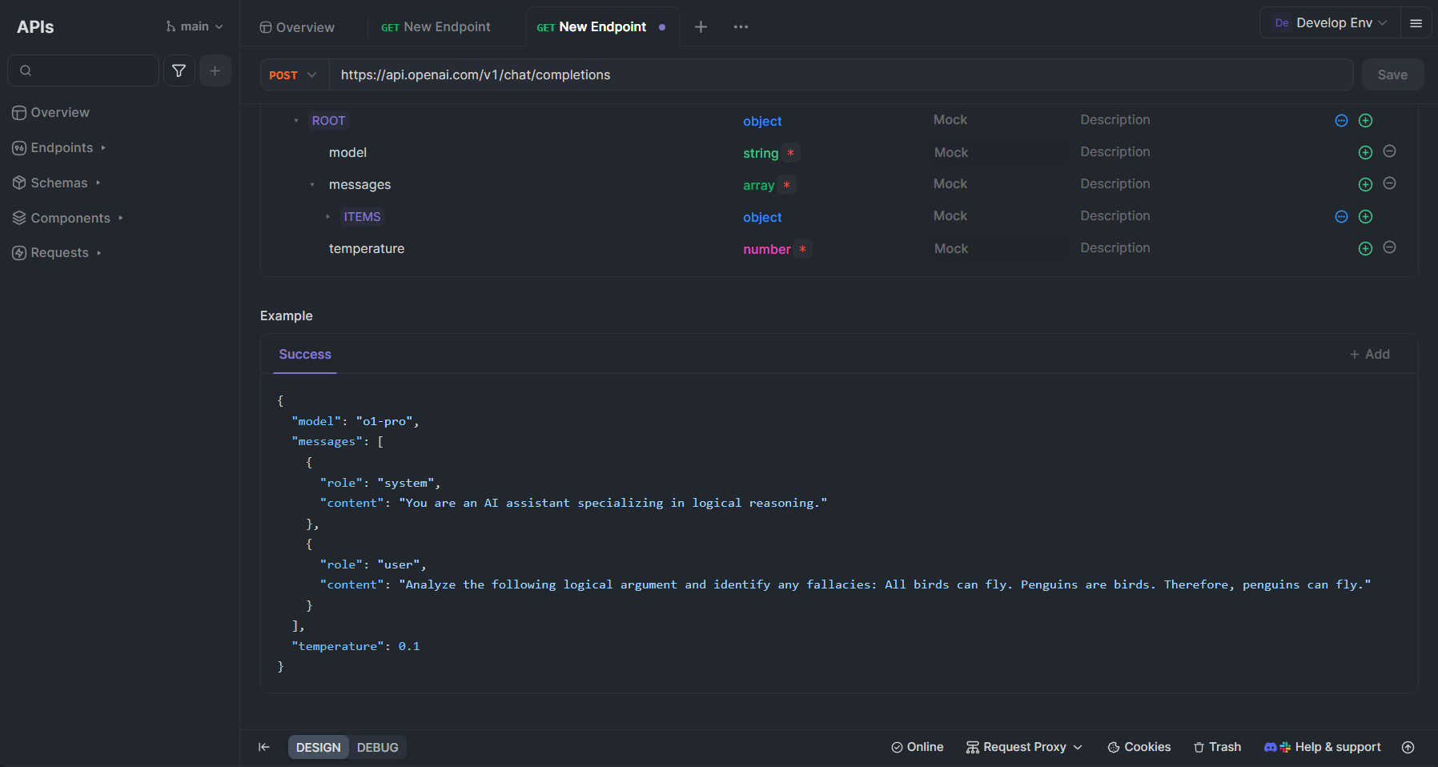The height and width of the screenshot is (767, 1438).
Task: Expand the ITEMS node
Action: click(328, 217)
